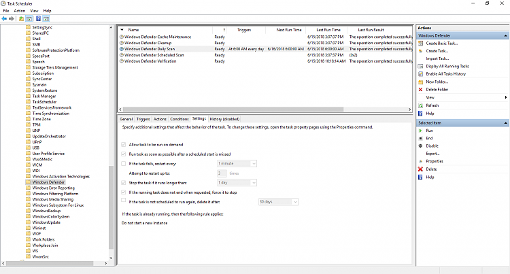Switch to the Actions tab
Screen dimensions: 510x274
(x=160, y=119)
